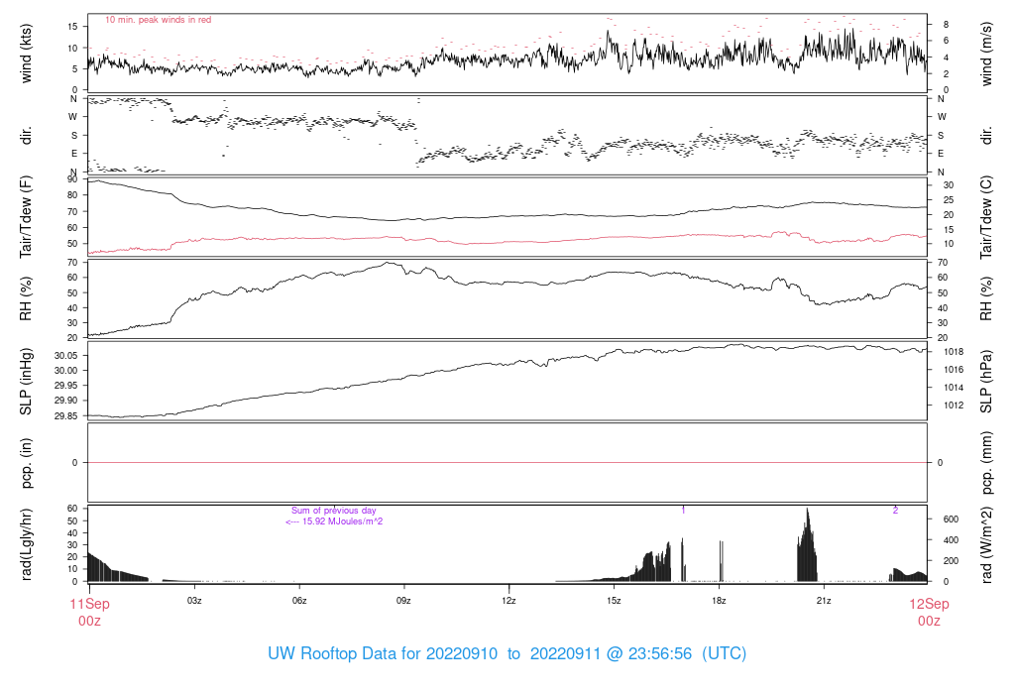Click the 'rad(Lgly/hr)' axis label
This screenshot has width=1015, height=694.
[x=26, y=544]
